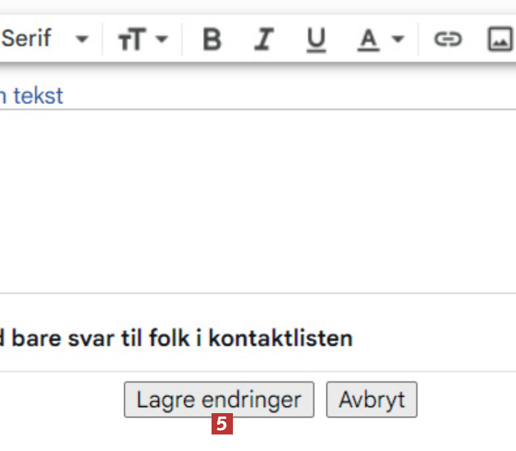Expand the arrow beside the text color icon
Viewport: 516px width, 451px height.
pyautogui.click(x=398, y=40)
